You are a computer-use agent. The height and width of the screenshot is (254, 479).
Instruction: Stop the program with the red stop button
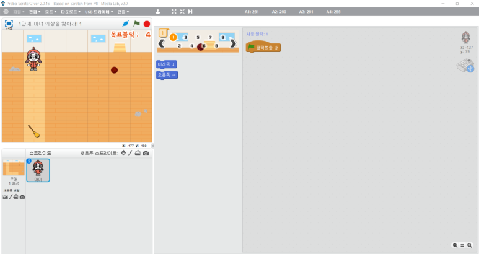(147, 24)
